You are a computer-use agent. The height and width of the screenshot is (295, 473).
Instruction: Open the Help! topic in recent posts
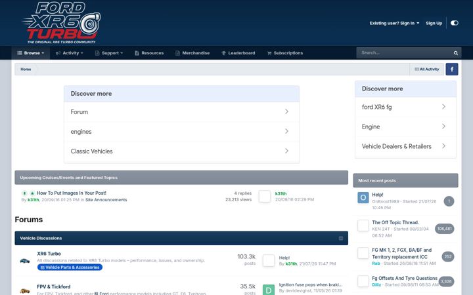pos(378,195)
